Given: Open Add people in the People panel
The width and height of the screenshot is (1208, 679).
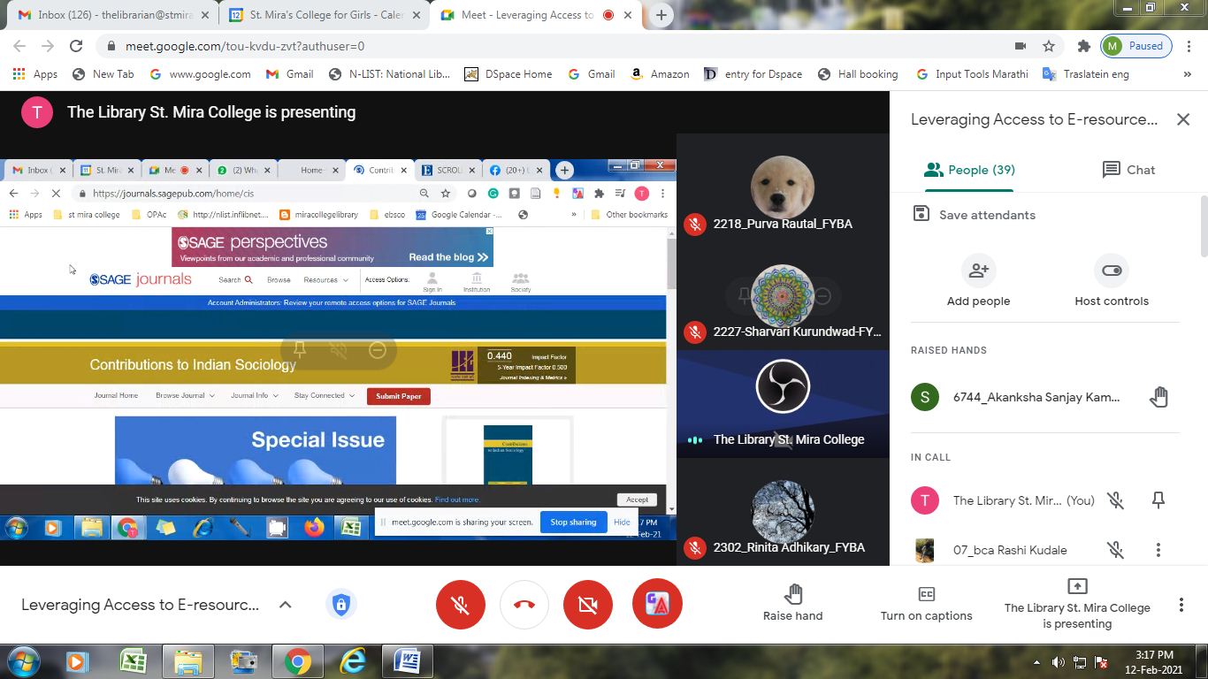Looking at the screenshot, I should [x=978, y=271].
